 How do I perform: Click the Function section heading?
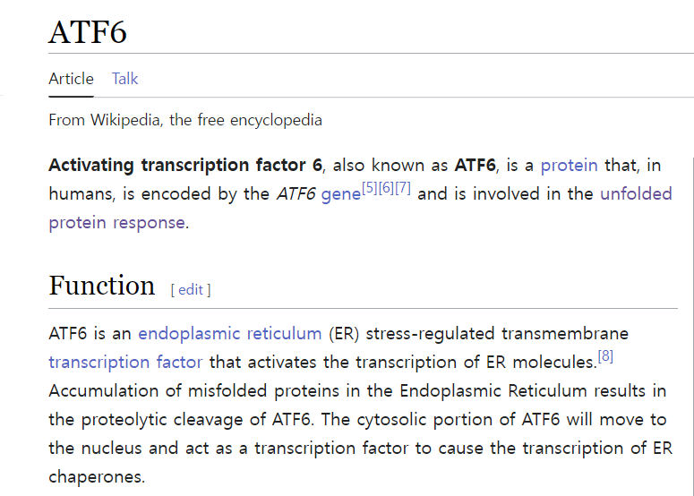click(x=102, y=286)
